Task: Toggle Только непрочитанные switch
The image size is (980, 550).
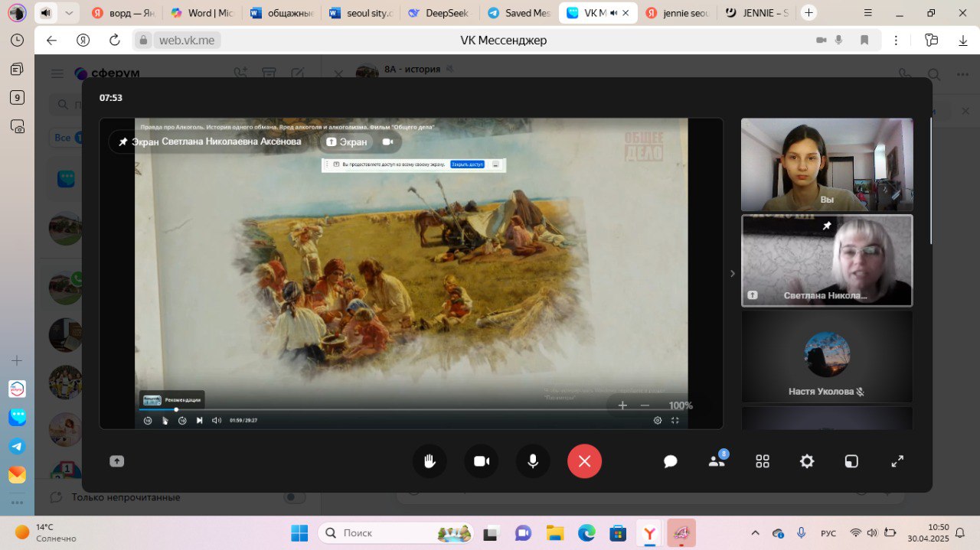Action: click(295, 497)
